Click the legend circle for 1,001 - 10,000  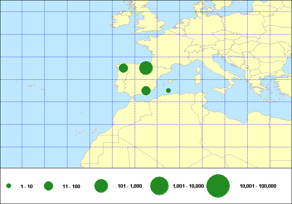(x=160, y=186)
